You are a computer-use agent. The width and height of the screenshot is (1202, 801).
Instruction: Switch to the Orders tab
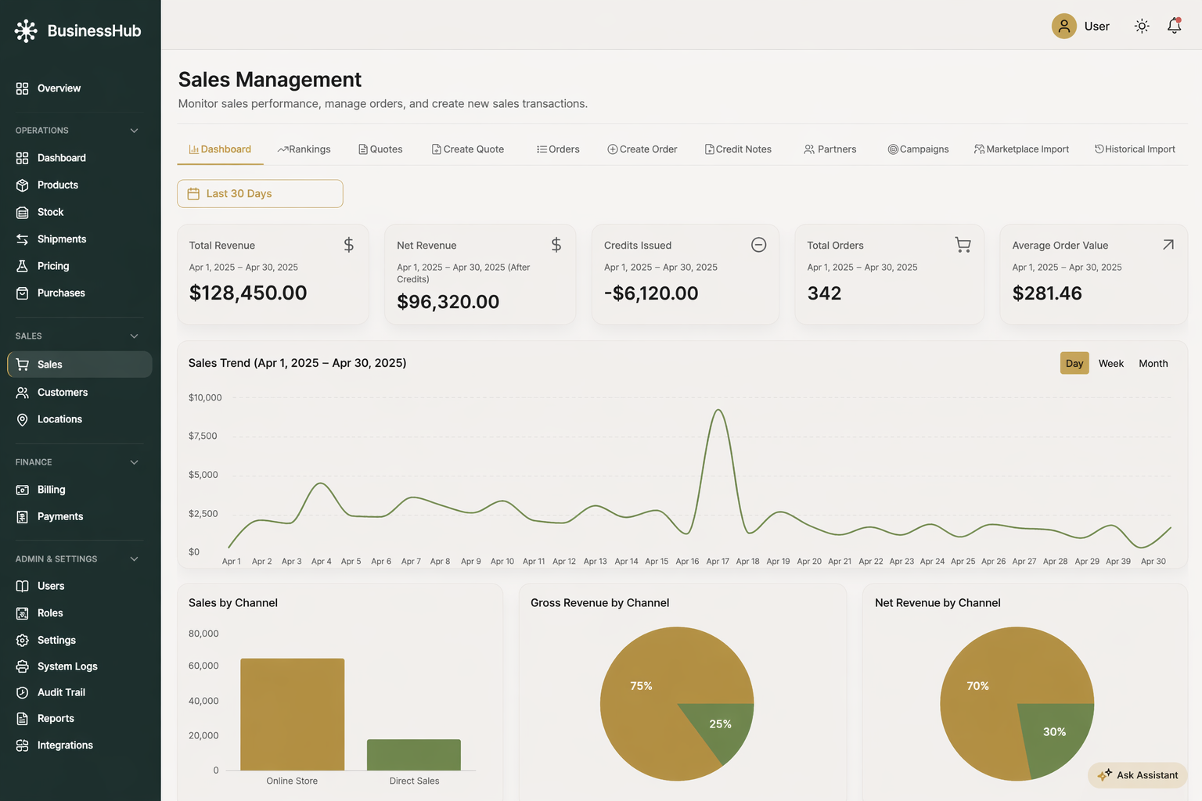[x=558, y=149]
